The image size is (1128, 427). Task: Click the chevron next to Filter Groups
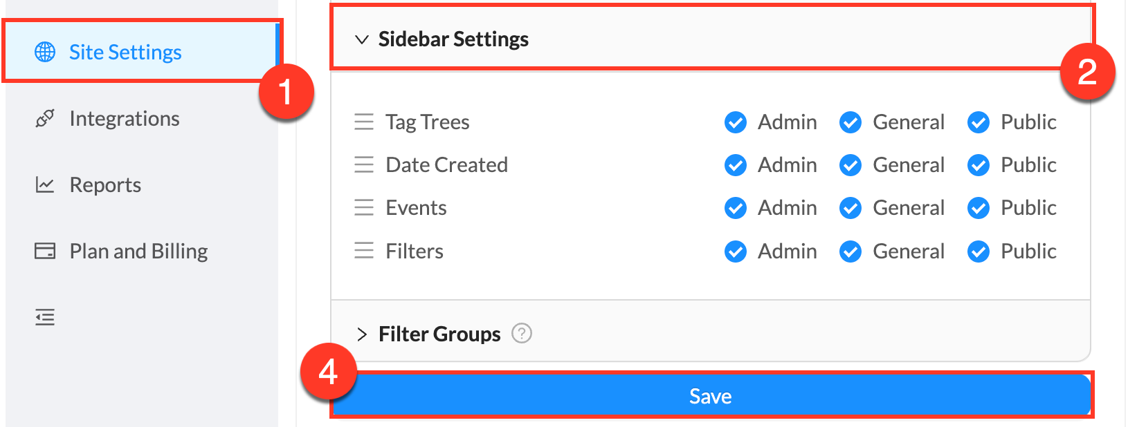[361, 334]
